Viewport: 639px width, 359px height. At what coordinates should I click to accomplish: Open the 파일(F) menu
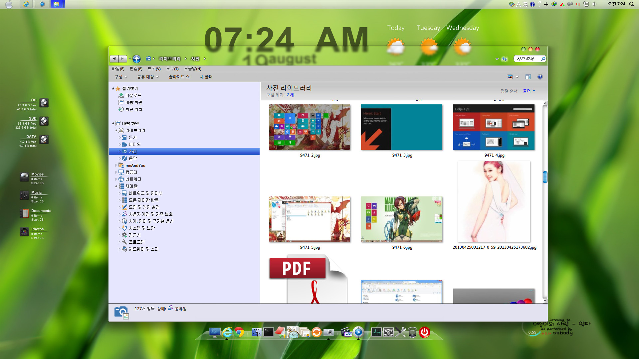click(x=118, y=68)
